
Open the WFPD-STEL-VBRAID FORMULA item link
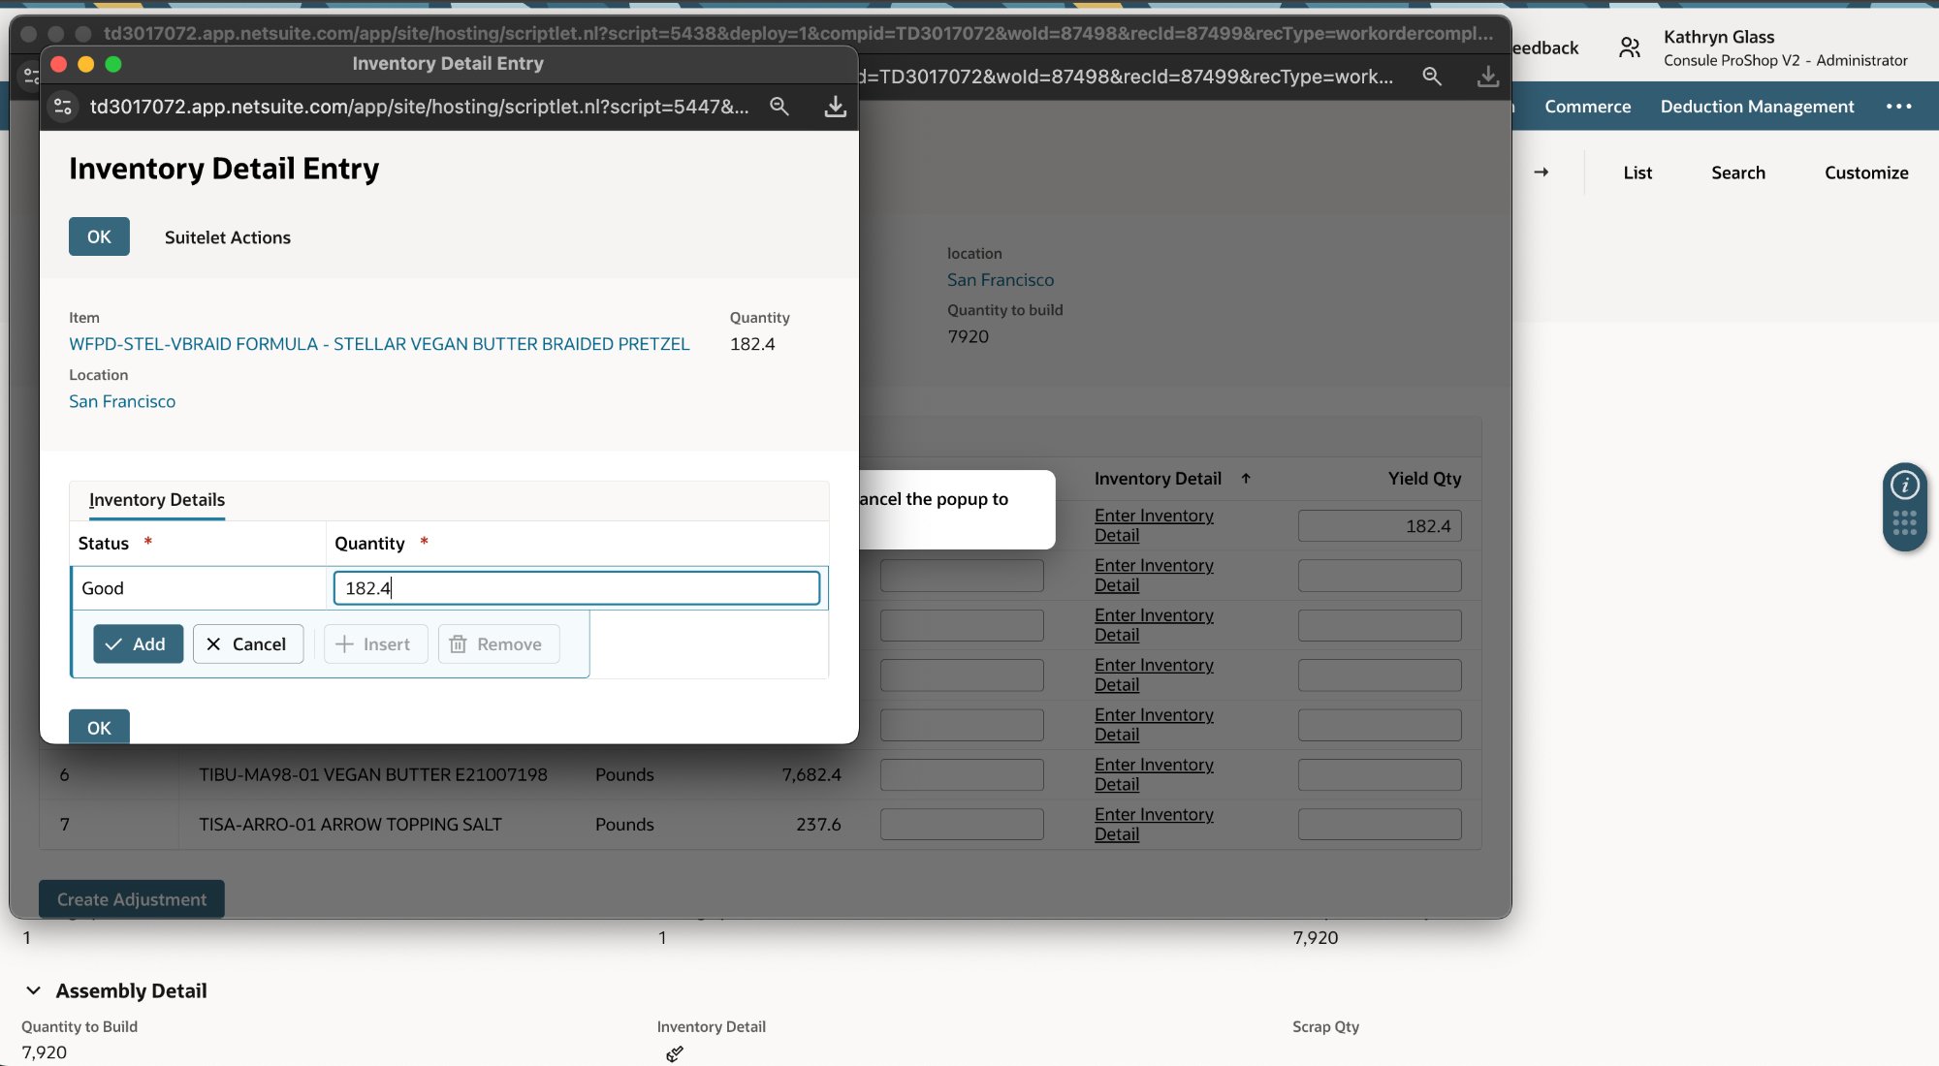tap(379, 344)
